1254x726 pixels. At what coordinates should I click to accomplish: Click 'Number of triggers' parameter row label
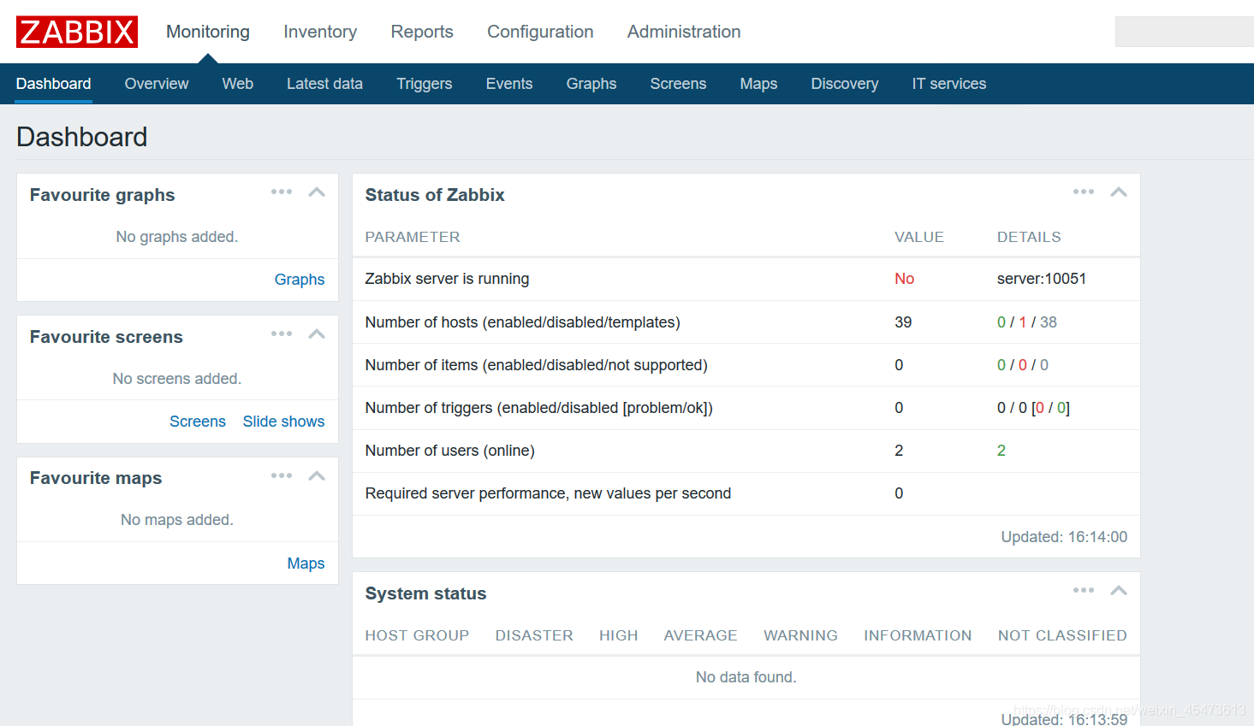click(x=538, y=408)
